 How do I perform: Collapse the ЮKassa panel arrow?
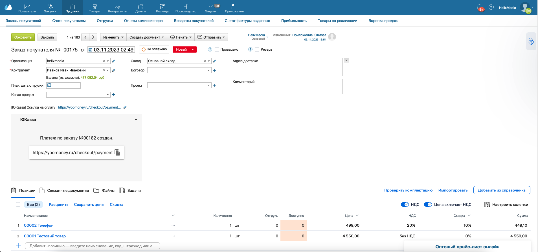(x=136, y=120)
